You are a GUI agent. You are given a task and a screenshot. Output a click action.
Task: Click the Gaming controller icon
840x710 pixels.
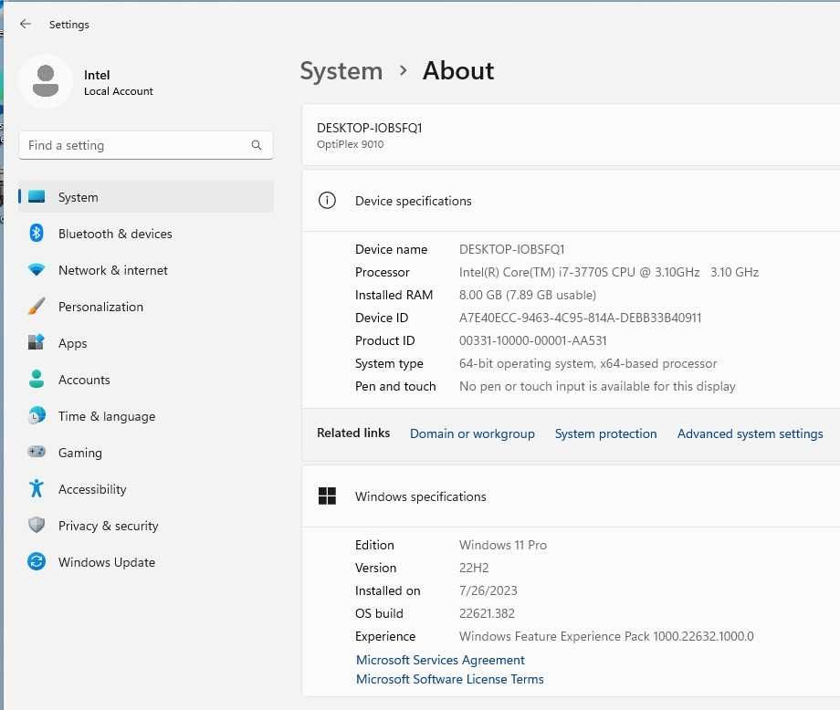[x=37, y=452]
